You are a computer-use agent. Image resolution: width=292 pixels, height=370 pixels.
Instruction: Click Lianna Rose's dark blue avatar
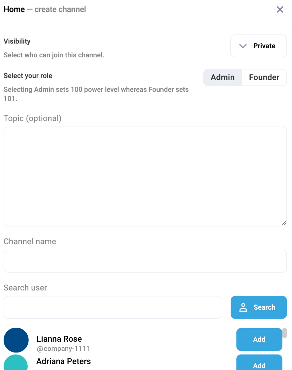[x=16, y=340]
